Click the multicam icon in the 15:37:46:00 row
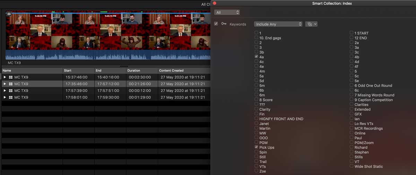This screenshot has width=416, height=175. pos(11,77)
